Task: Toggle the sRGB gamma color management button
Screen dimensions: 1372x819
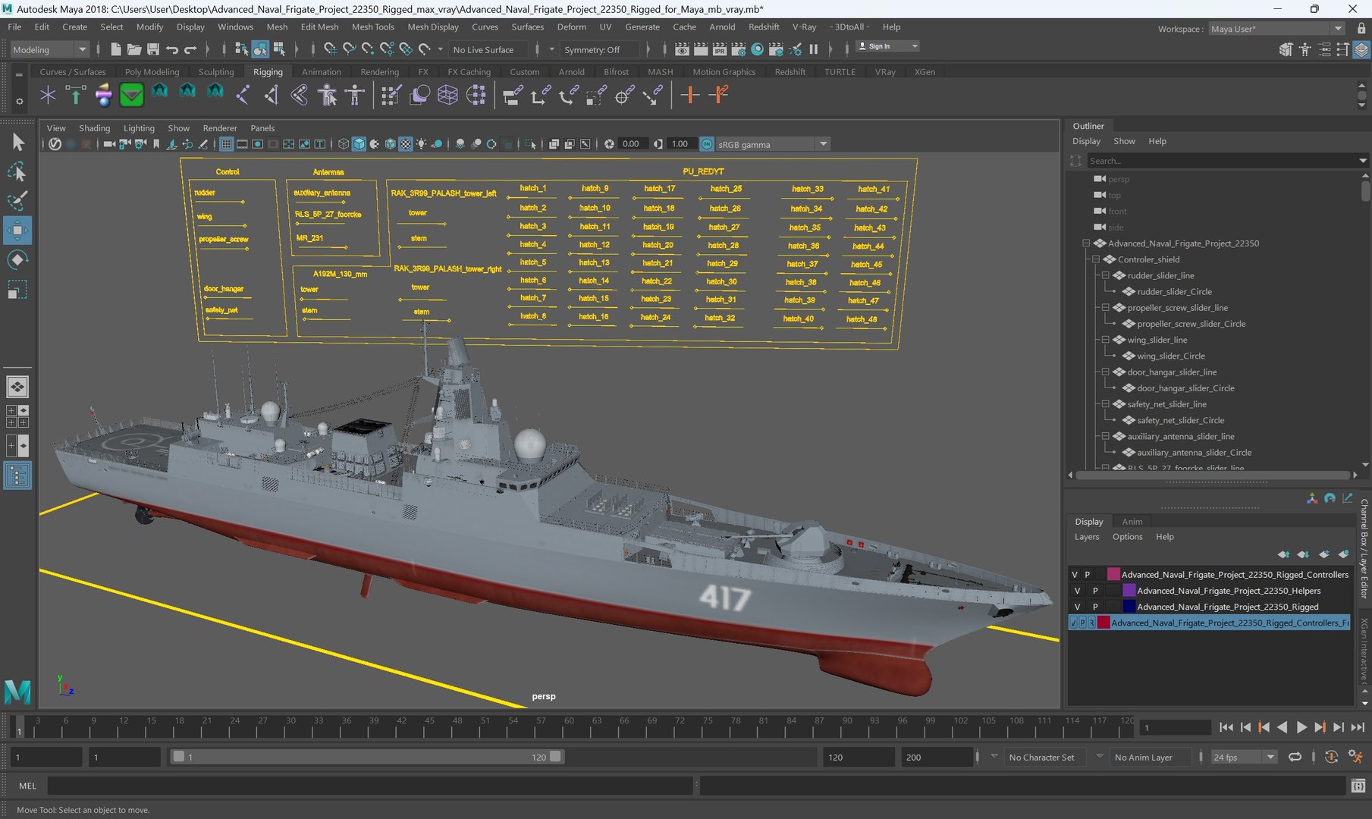Action: [x=707, y=144]
